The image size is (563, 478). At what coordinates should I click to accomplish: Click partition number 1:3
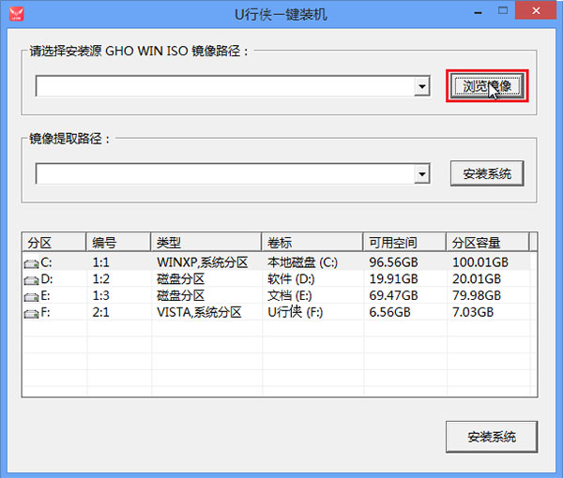point(101,295)
